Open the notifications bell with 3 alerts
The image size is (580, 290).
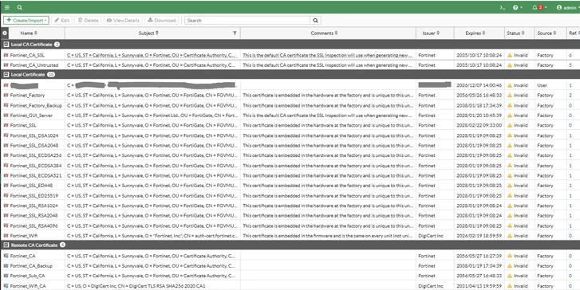click(539, 7)
